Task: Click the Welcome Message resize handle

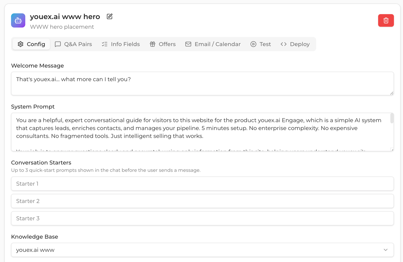Action: pos(391,93)
